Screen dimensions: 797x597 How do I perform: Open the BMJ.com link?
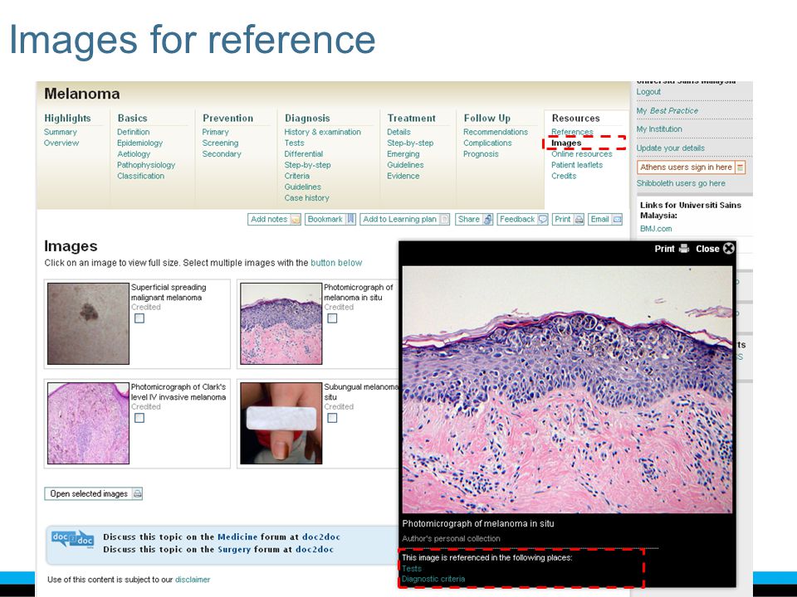[656, 229]
